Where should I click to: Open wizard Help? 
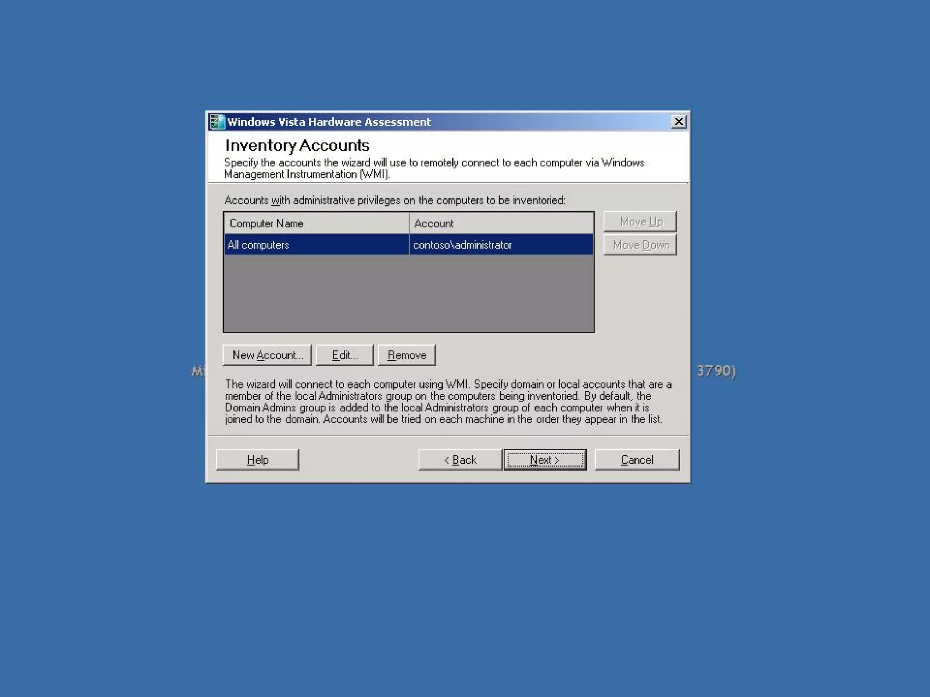pos(257,460)
